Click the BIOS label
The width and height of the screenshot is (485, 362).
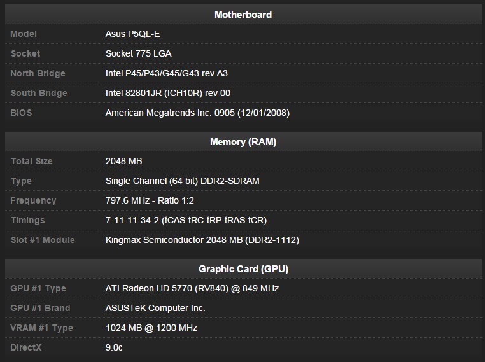(21, 113)
